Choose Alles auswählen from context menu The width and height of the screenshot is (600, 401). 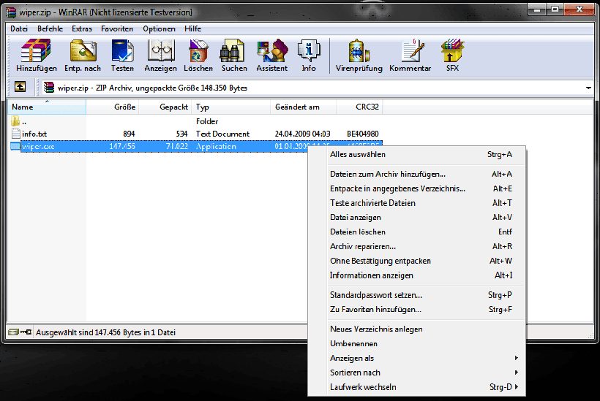coord(417,154)
